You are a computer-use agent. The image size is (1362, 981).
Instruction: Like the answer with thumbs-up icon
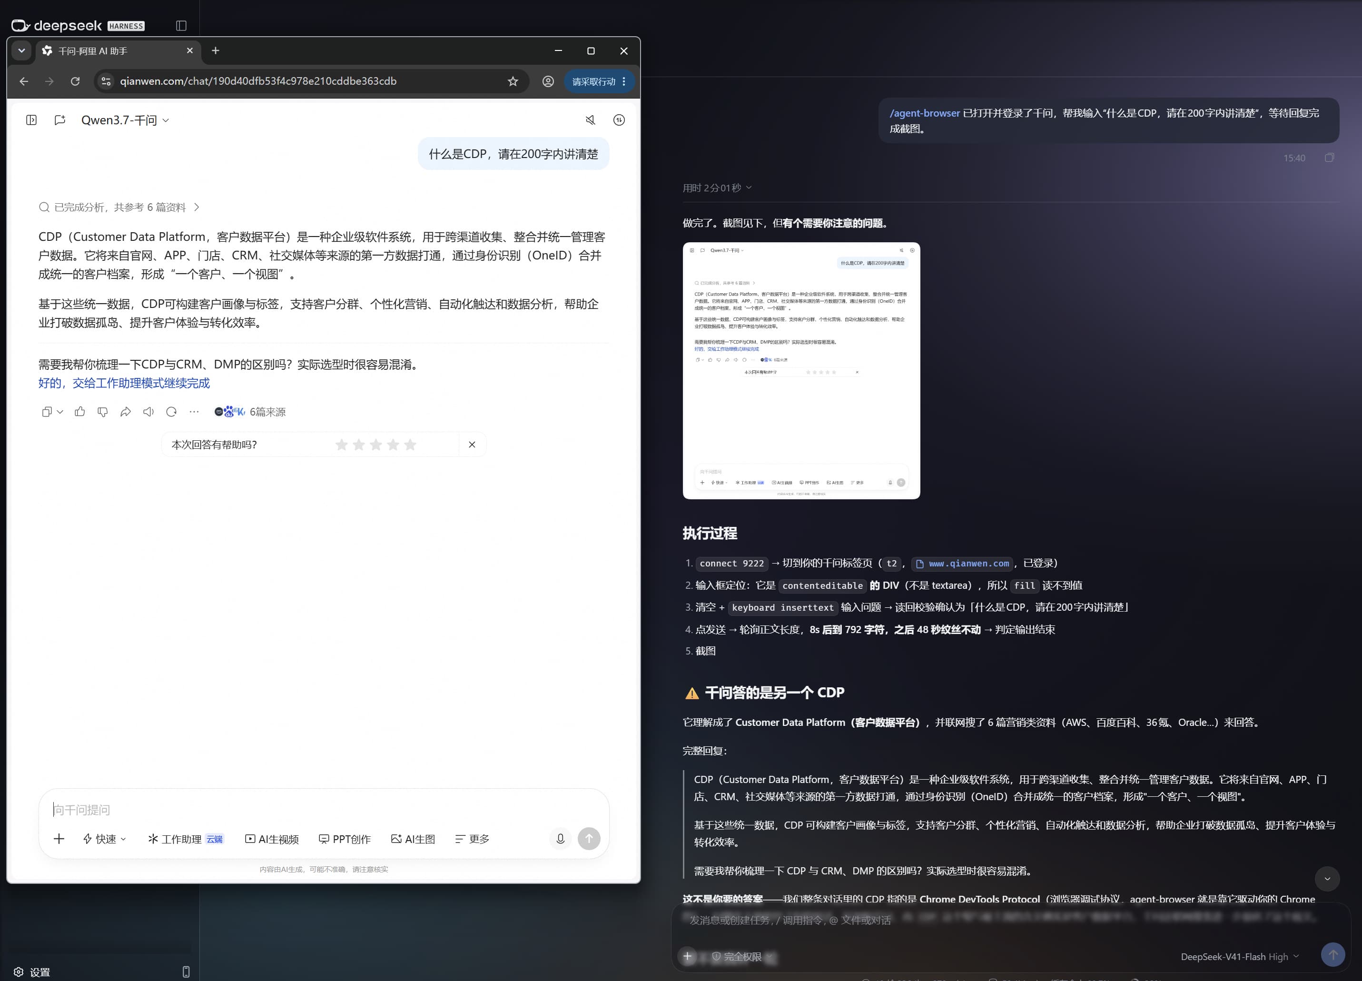click(x=80, y=412)
